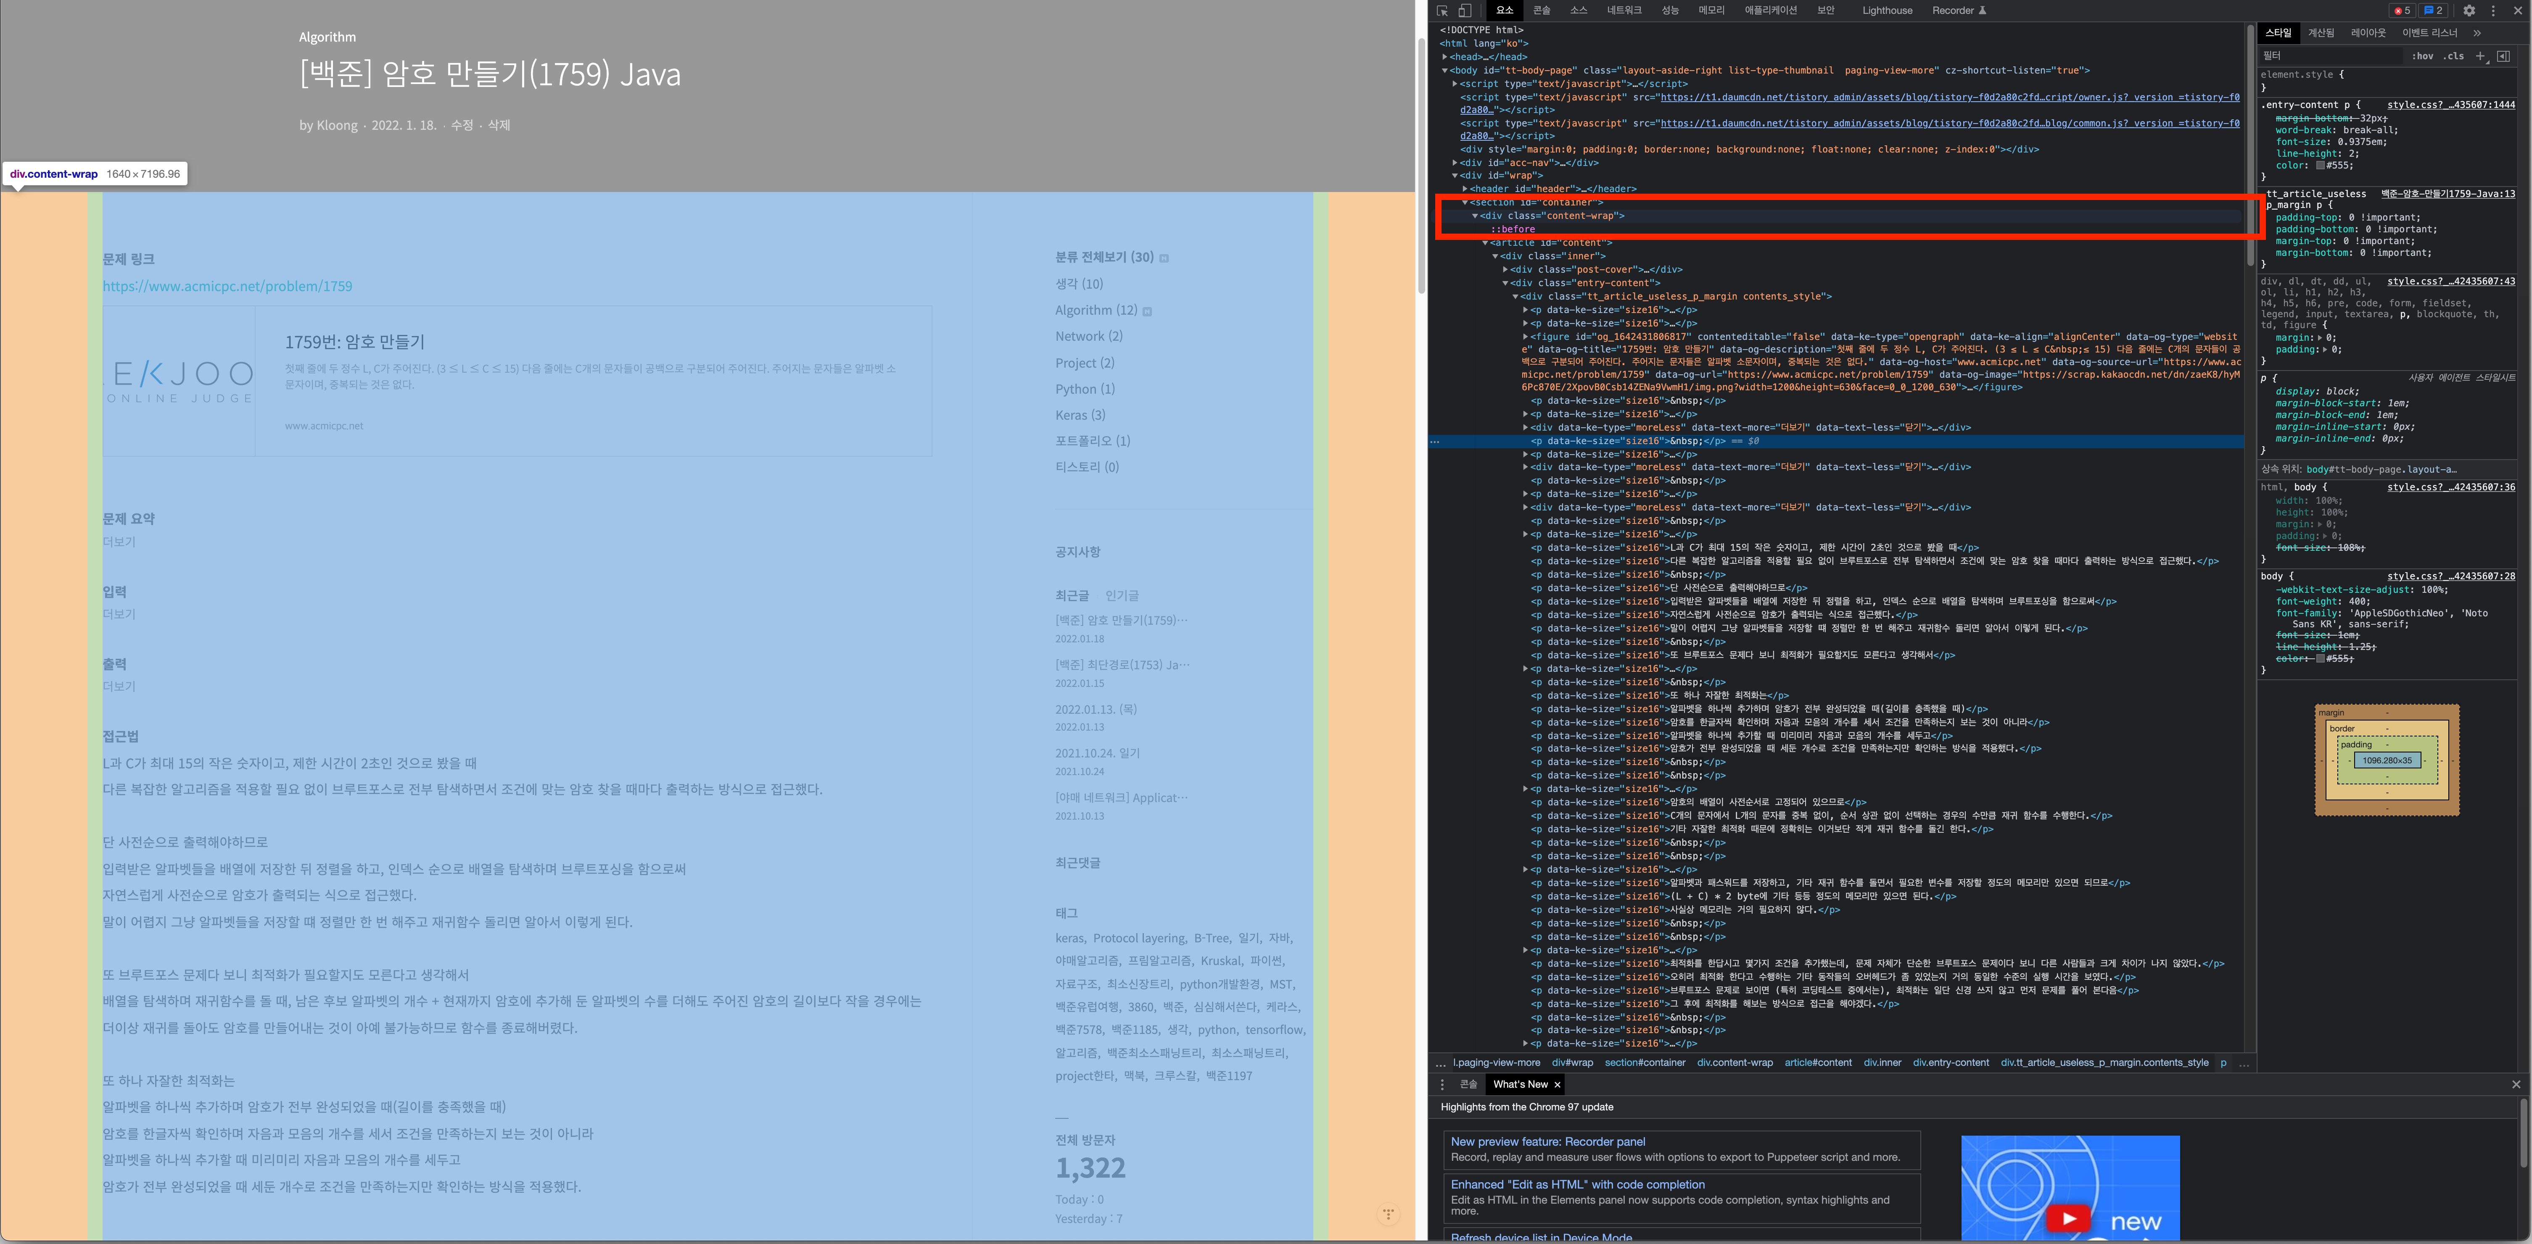
Task: Activate the inspect element picker icon
Action: 1442,11
